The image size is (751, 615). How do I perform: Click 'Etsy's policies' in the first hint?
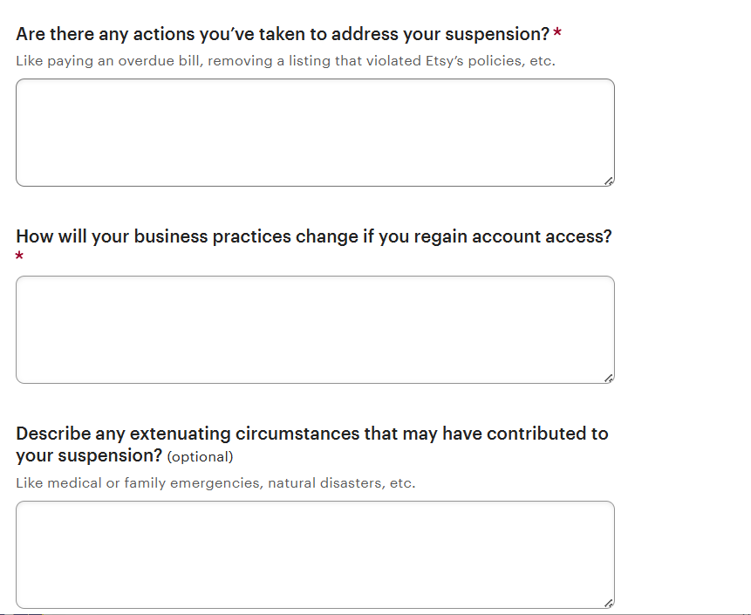pyautogui.click(x=475, y=62)
